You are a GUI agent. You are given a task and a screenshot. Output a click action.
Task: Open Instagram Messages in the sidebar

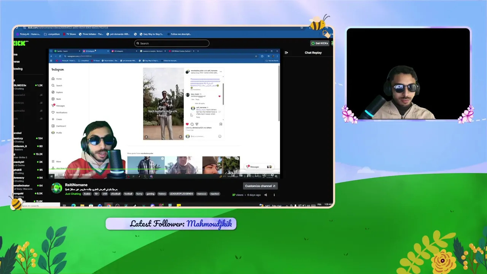pyautogui.click(x=59, y=106)
